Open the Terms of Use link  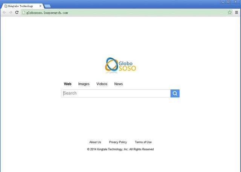(x=143, y=142)
